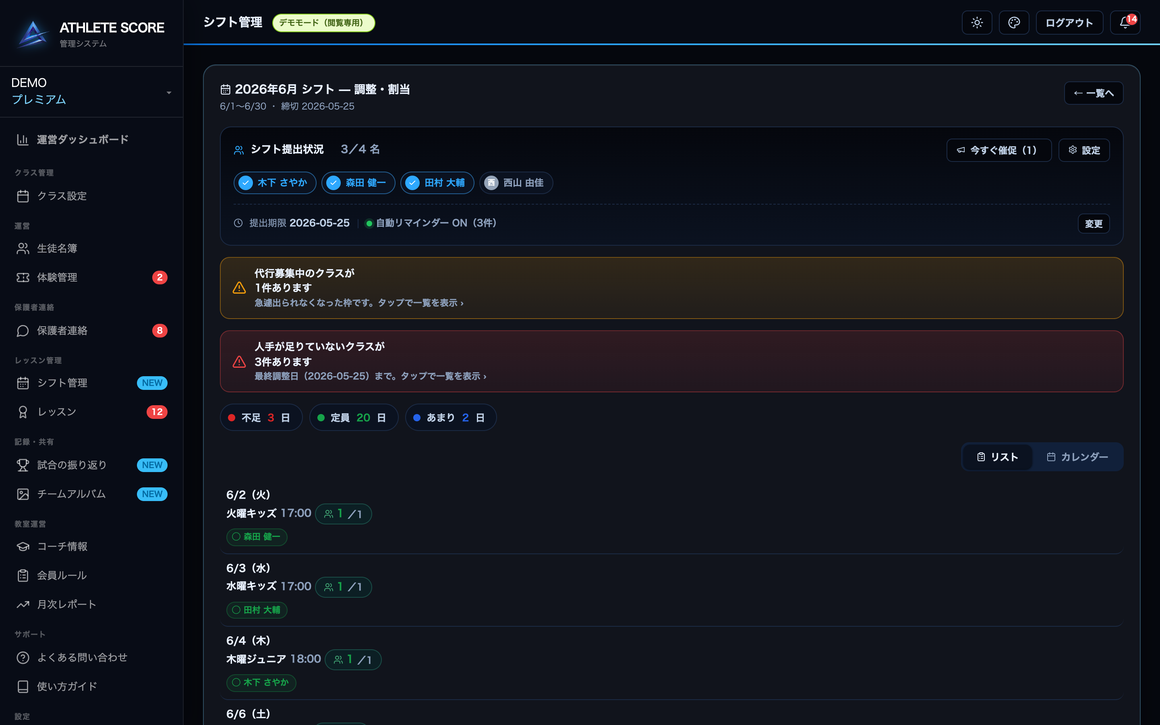The height and width of the screenshot is (725, 1160).
Task: Click the medal icon beside レッスン
Action: [x=23, y=412]
